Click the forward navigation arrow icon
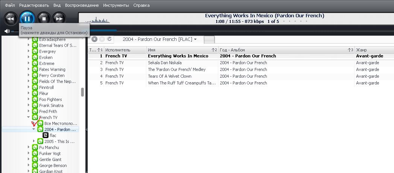394x173 pixels. pos(102,39)
